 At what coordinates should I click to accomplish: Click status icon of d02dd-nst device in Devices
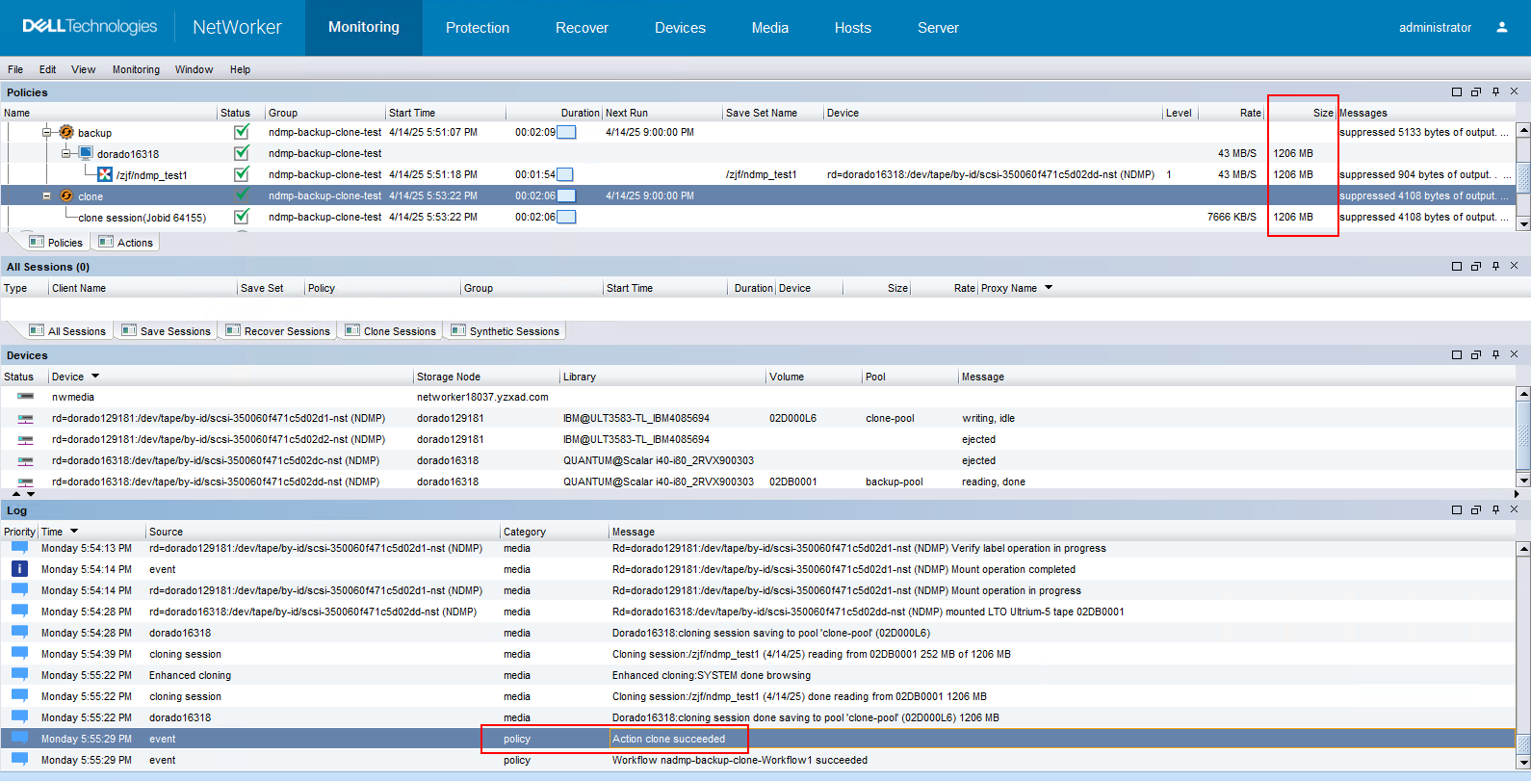25,482
